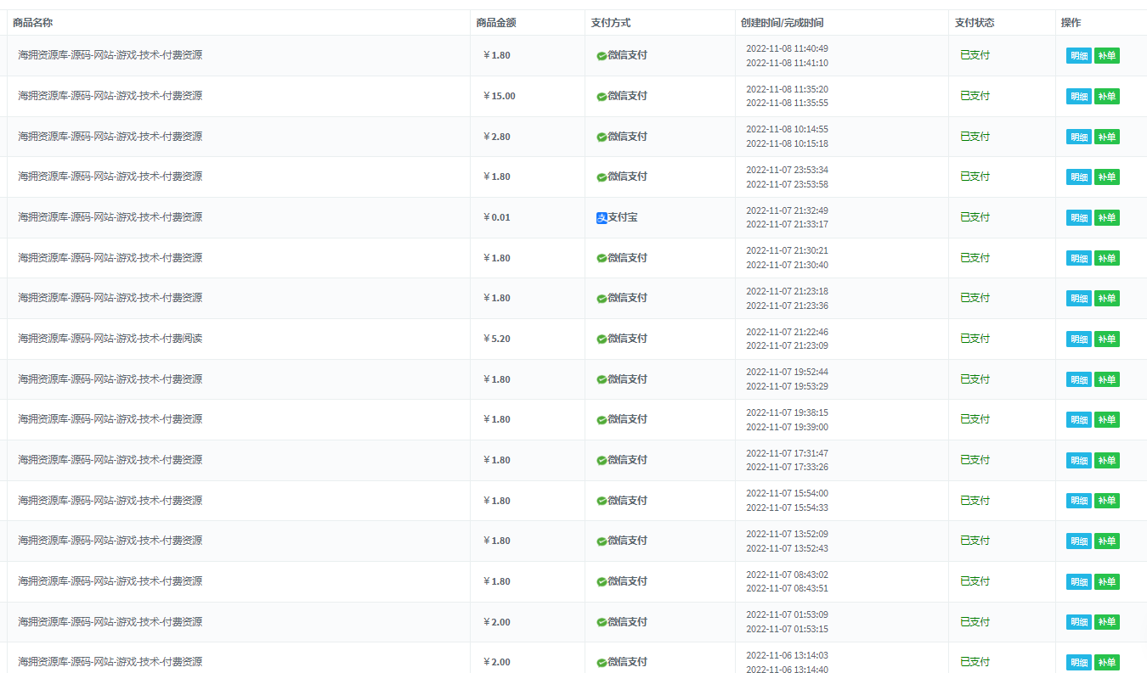Click the 支付方式 column header
The width and height of the screenshot is (1147, 673).
pos(610,23)
